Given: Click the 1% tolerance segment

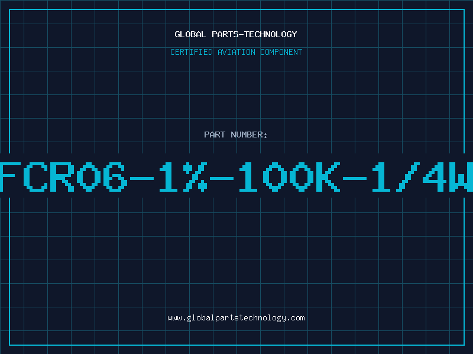Looking at the screenshot, I should pos(183,177).
